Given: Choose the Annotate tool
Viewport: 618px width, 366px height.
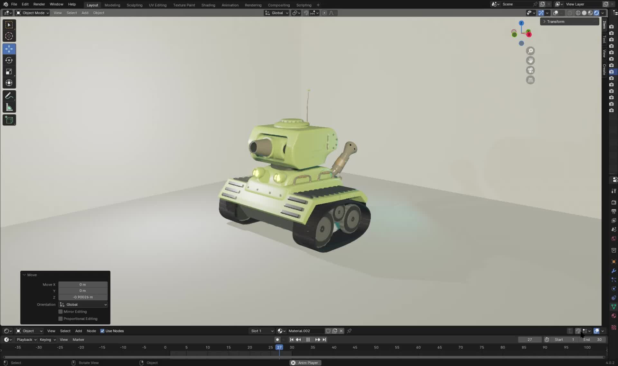Looking at the screenshot, I should click(x=9, y=95).
